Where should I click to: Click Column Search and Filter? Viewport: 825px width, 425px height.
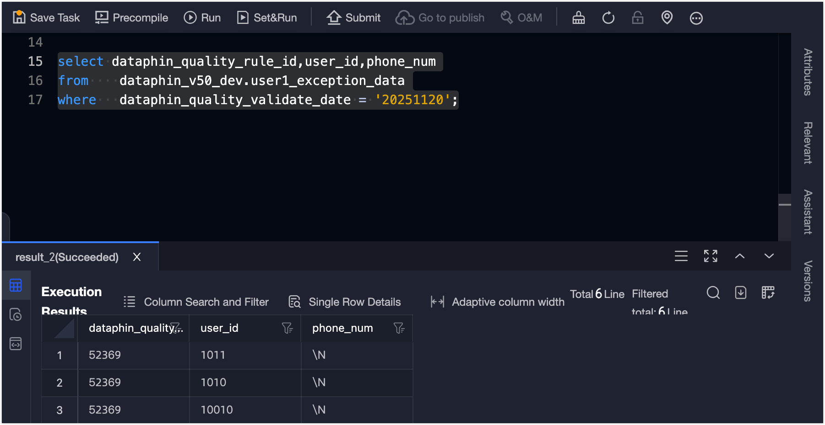tap(196, 302)
